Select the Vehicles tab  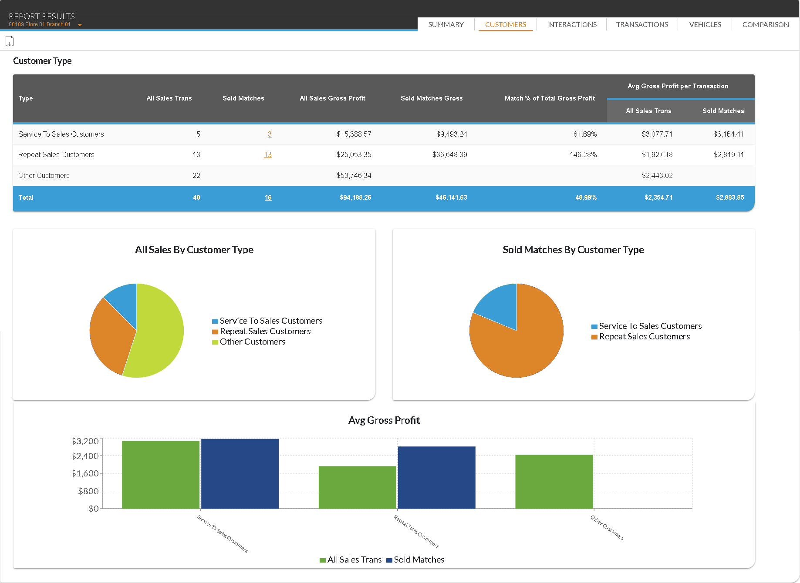[705, 24]
